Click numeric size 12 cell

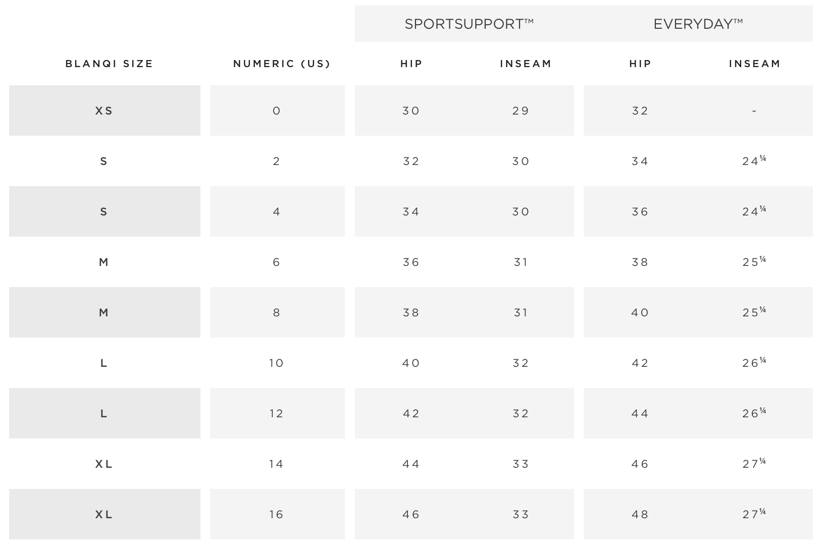coord(277,413)
